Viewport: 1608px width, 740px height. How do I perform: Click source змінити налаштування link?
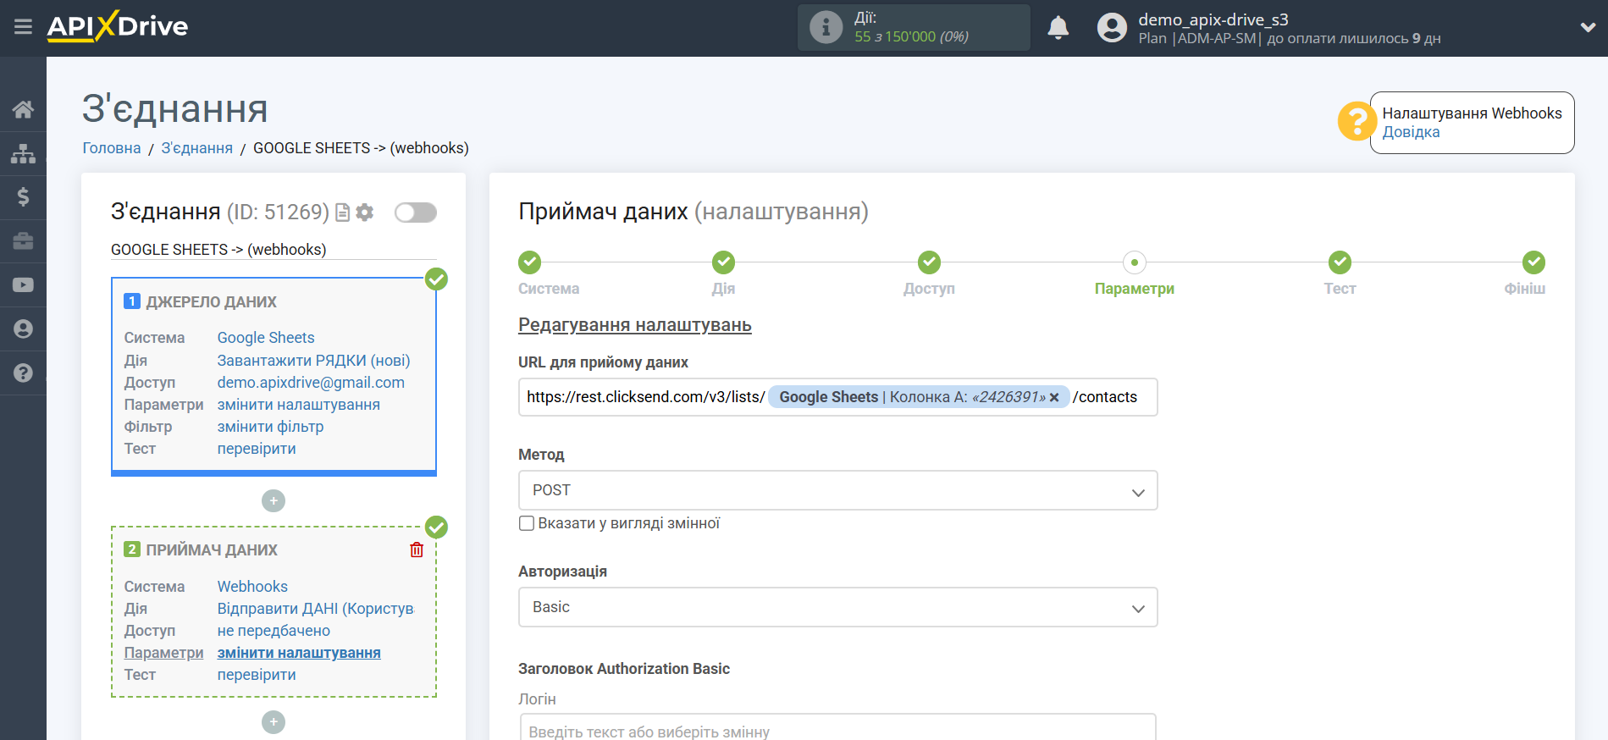click(x=298, y=405)
